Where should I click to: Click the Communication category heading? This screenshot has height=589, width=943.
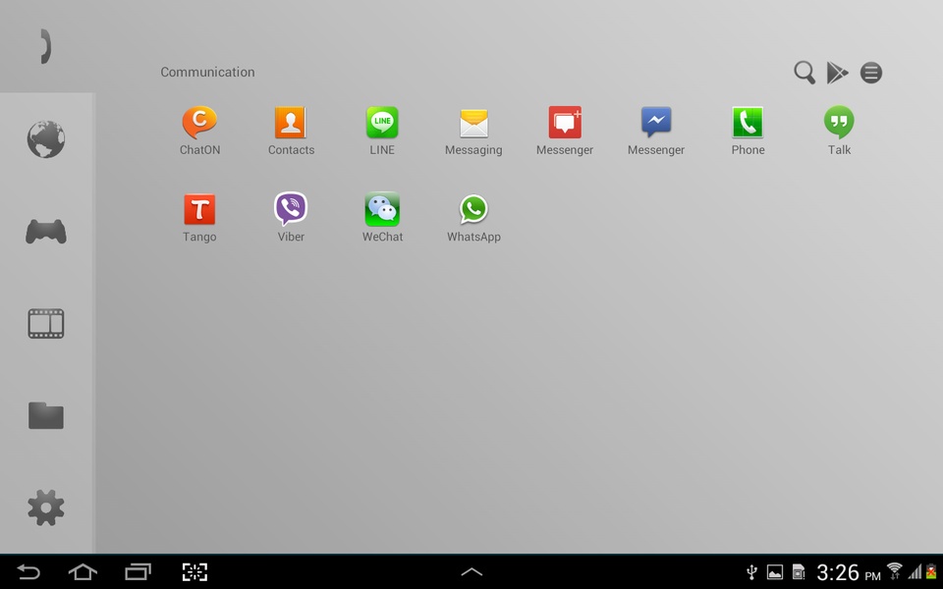click(x=207, y=72)
